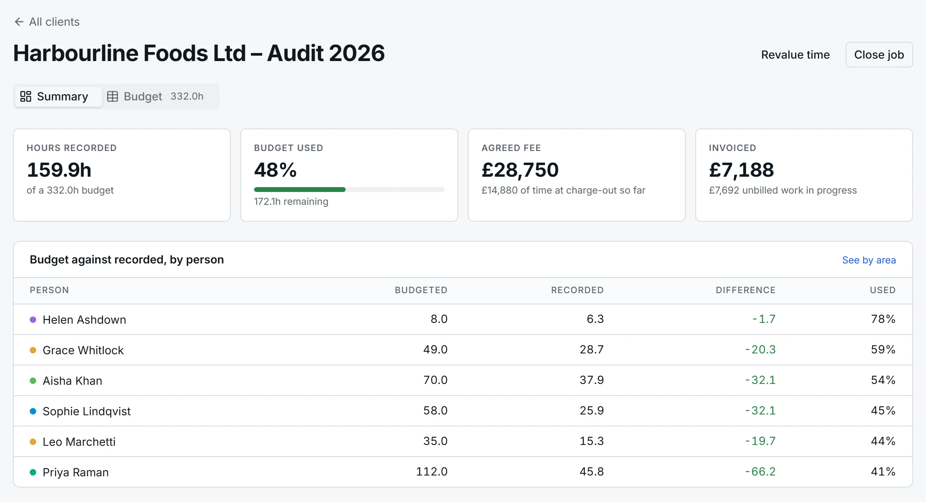This screenshot has width=926, height=502.
Task: Click the £28,750 agreed fee value
Action: click(x=520, y=170)
